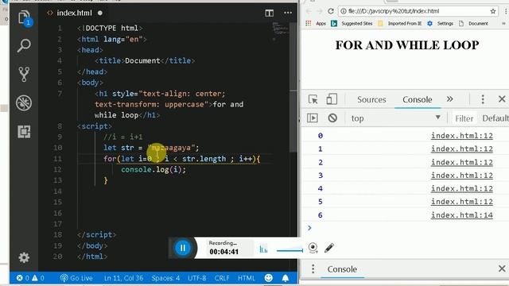The image size is (509, 286).
Task: Click line number 11 in the gutter
Action: click(x=57, y=159)
